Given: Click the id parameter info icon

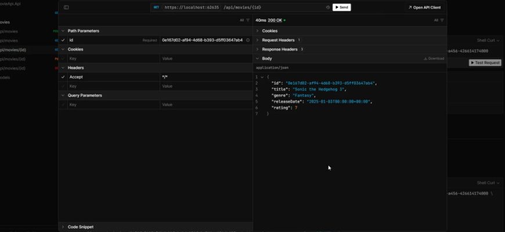Looking at the screenshot, I should coord(248,40).
